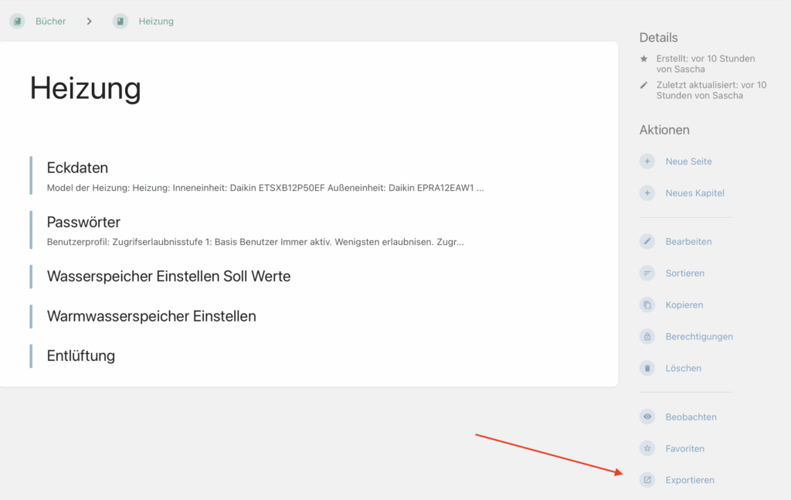Click the plus icon for Neues Kapitel
791x500 pixels.
click(x=647, y=193)
